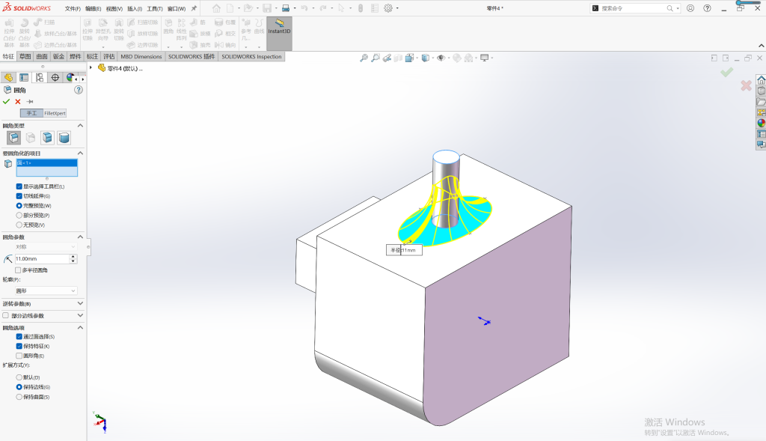Image resolution: width=766 pixels, height=441 pixels.
Task: Click the Zoom to Fit magnifier icon
Action: point(364,58)
